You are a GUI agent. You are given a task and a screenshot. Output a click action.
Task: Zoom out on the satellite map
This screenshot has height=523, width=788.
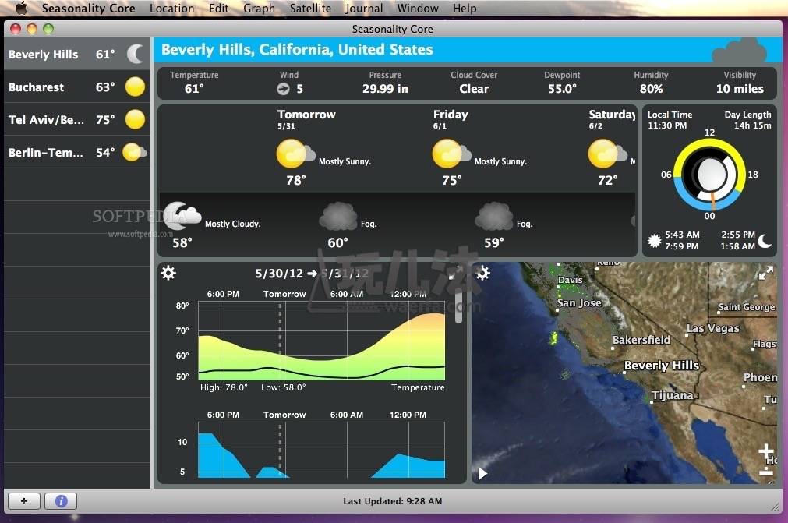tap(766, 472)
